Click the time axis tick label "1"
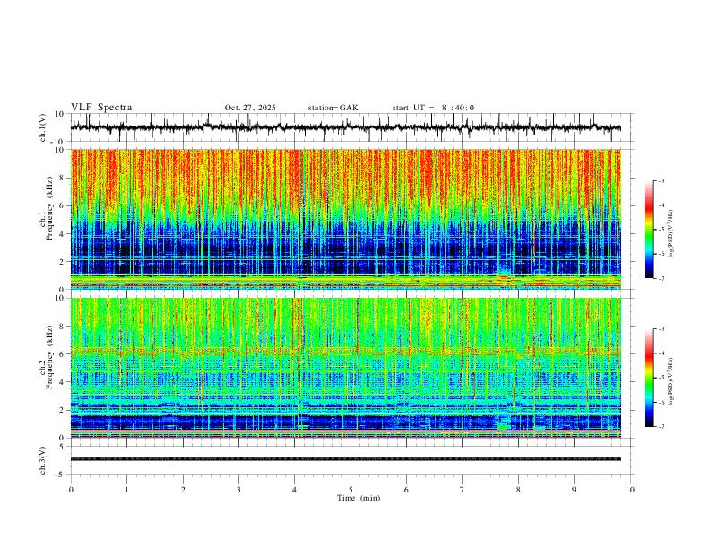This screenshot has height=549, width=710. pos(126,490)
